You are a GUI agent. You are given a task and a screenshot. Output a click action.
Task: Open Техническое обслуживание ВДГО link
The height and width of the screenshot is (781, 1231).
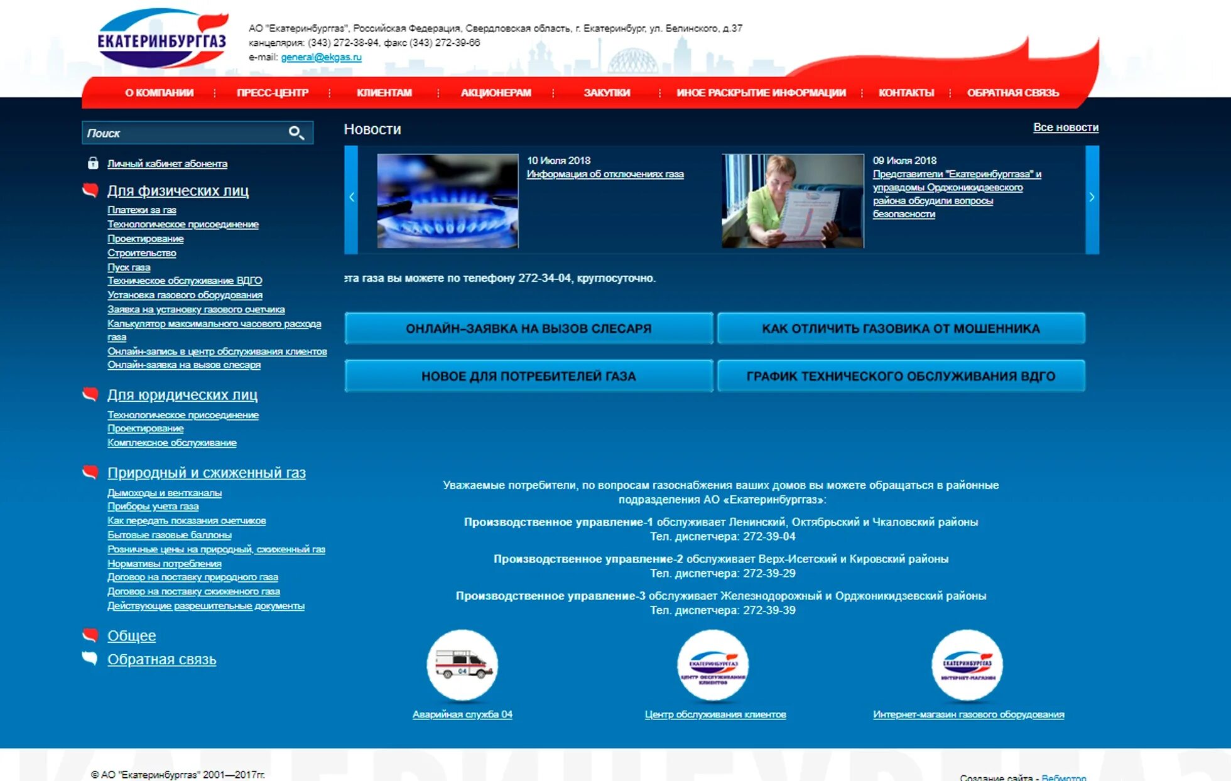click(x=185, y=281)
